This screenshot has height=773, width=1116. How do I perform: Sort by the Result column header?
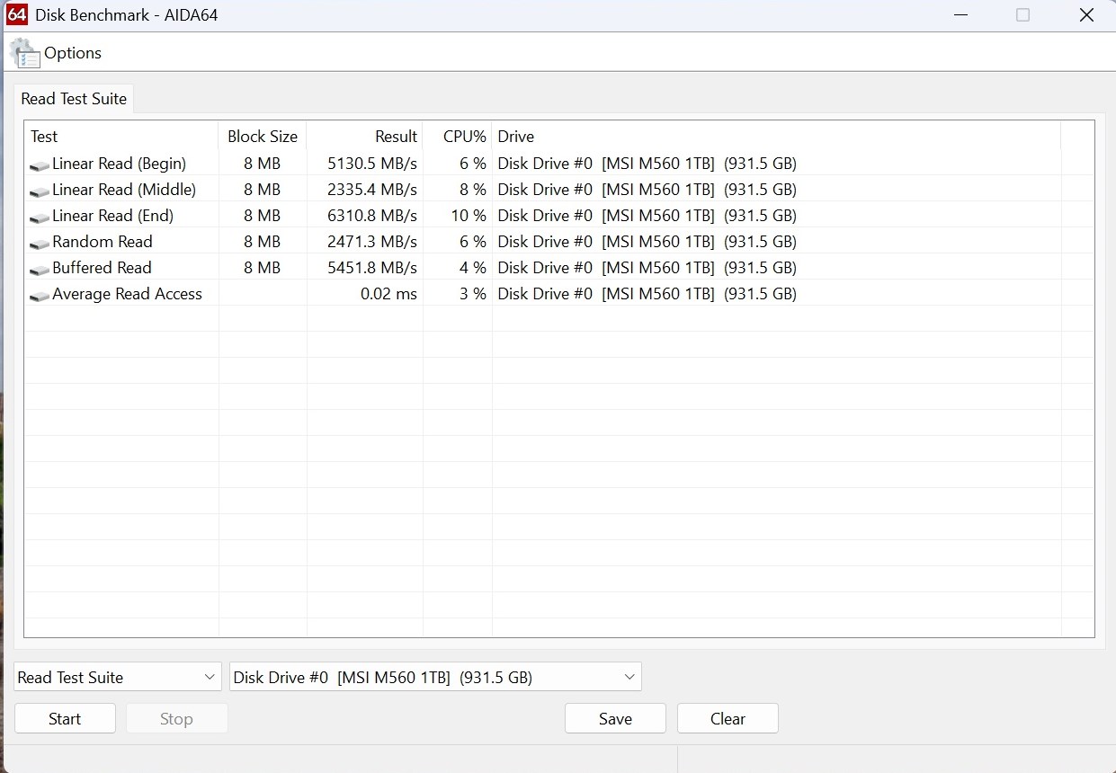coord(364,137)
